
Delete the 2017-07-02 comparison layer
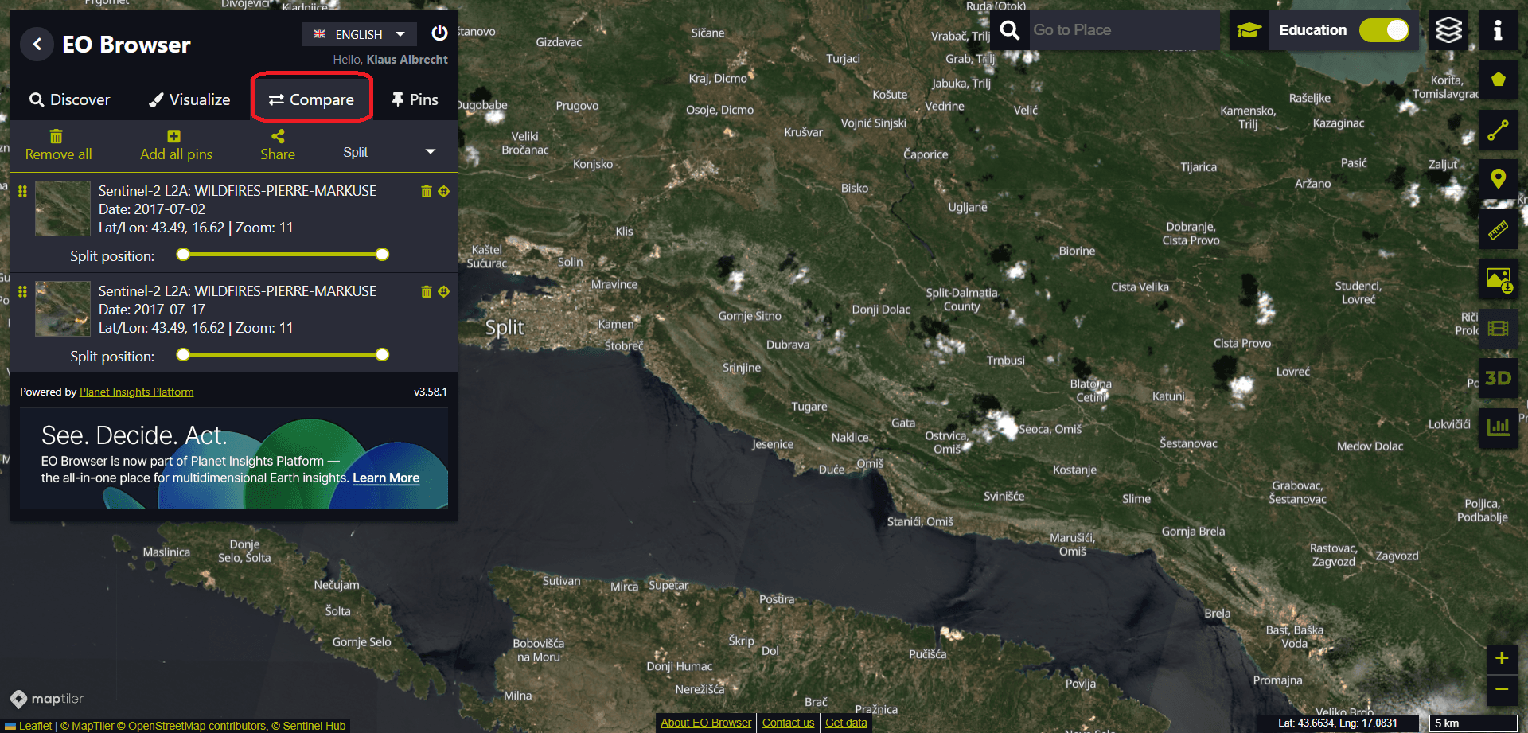pyautogui.click(x=427, y=192)
